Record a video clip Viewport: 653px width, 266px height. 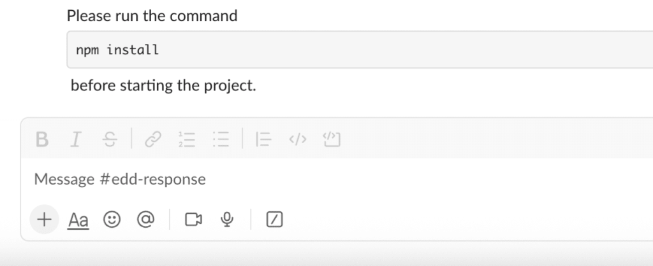click(x=193, y=220)
